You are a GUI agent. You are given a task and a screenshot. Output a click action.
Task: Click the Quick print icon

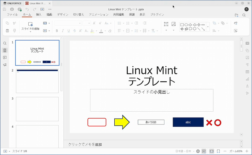pyautogui.click(x=20, y=9)
